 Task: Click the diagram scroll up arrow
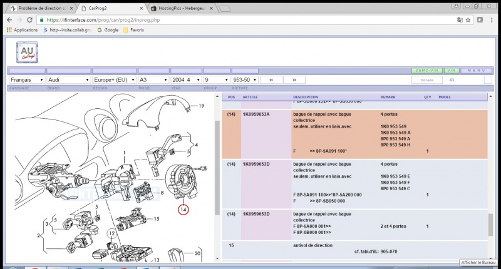point(217,96)
